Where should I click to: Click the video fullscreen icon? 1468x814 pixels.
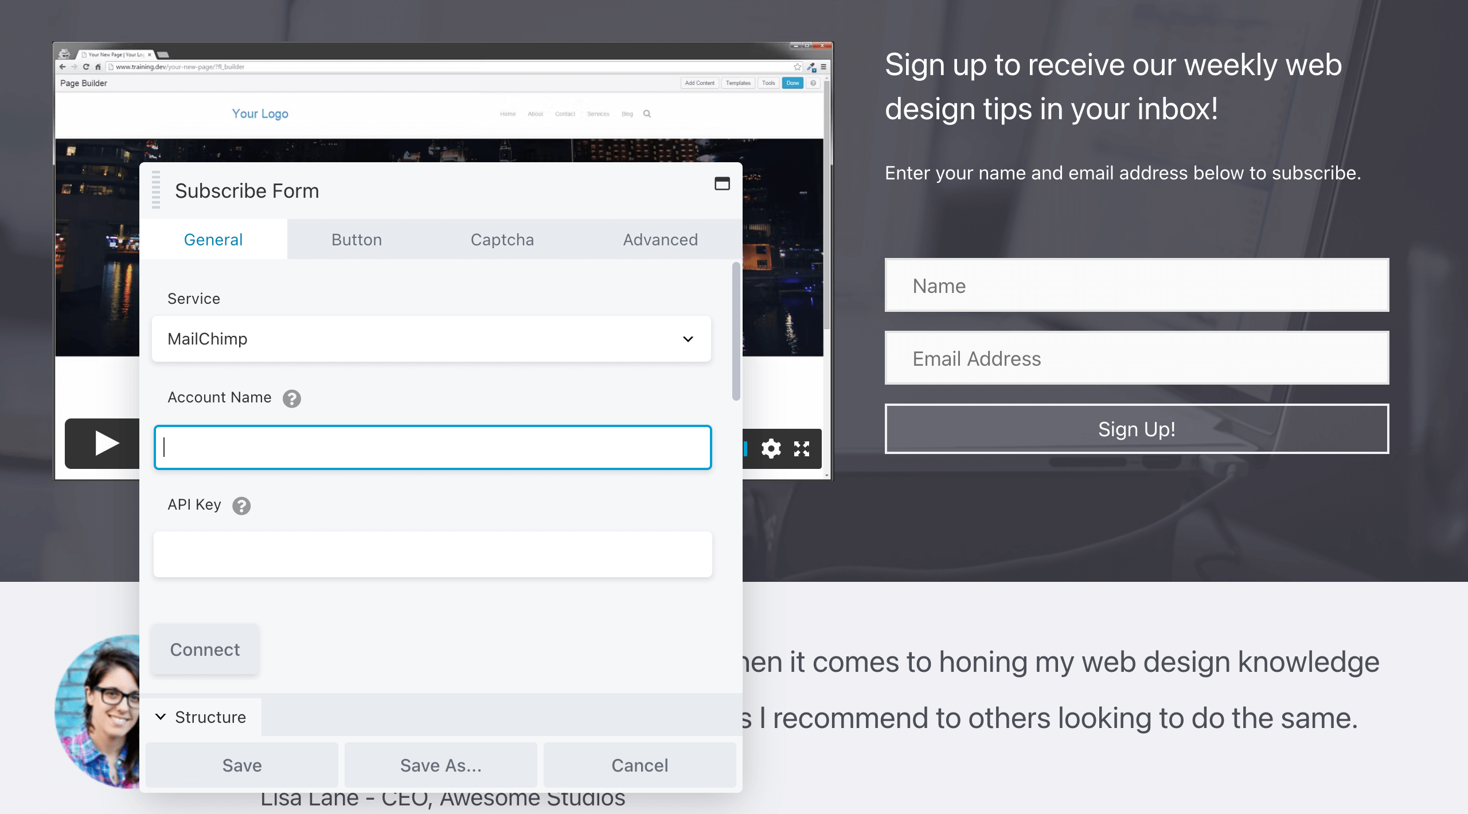click(x=801, y=448)
